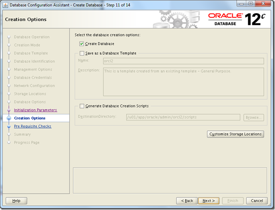Click the Progress Page step label
The image size is (275, 210).
tap(27, 142)
